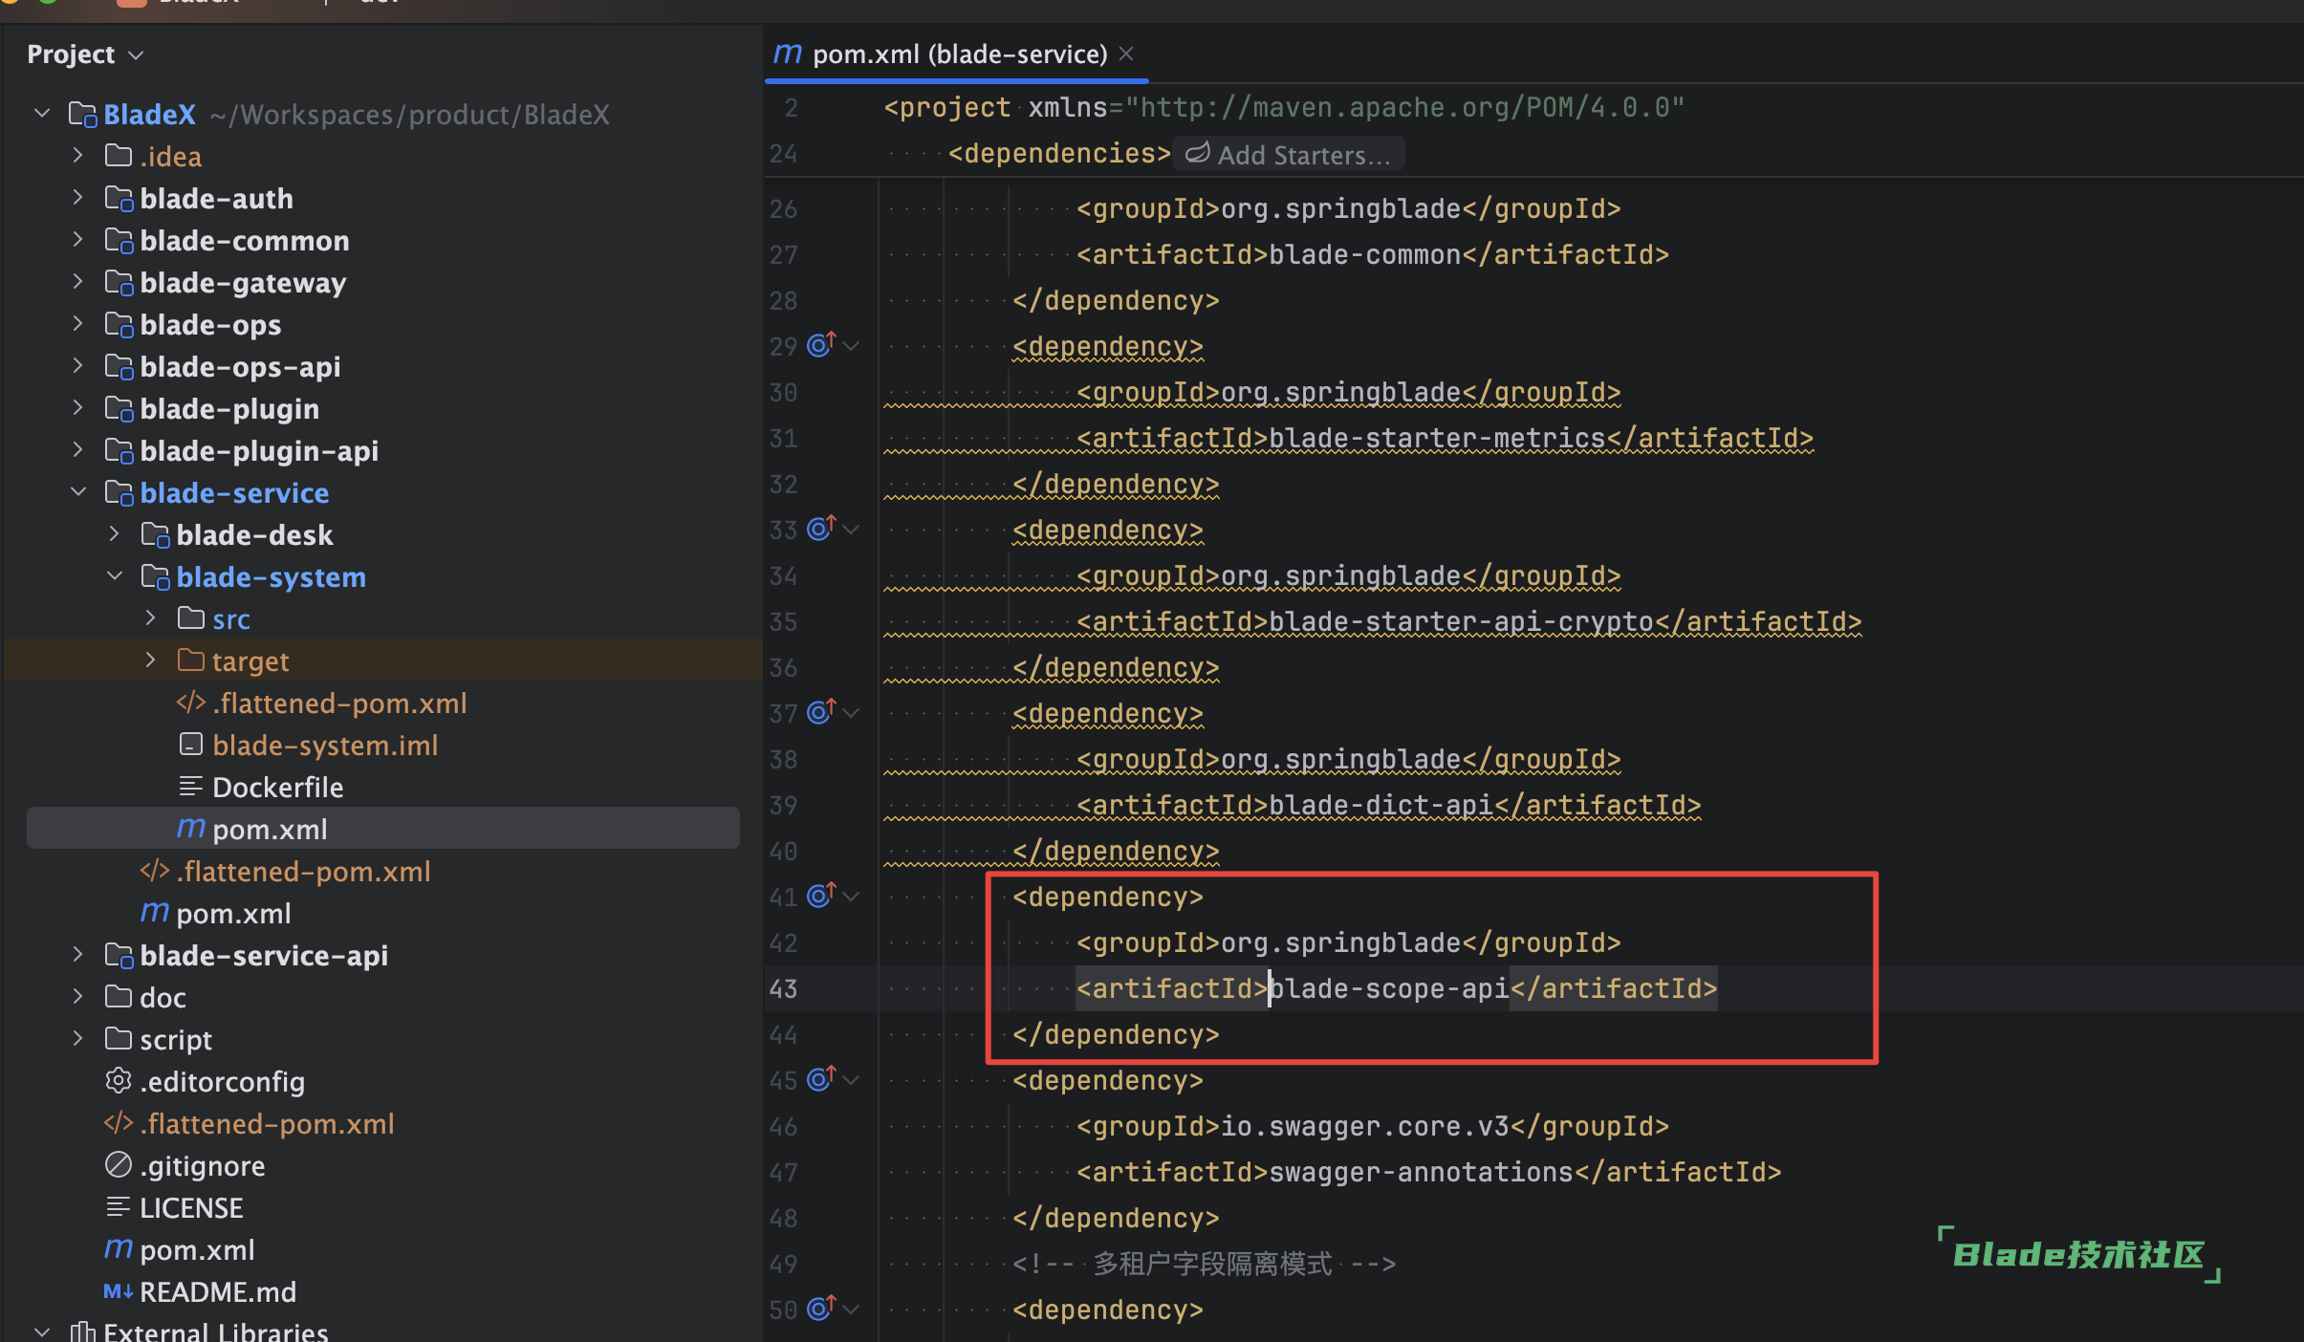Select the blade-system.iml file
2304x1342 pixels.
(325, 745)
